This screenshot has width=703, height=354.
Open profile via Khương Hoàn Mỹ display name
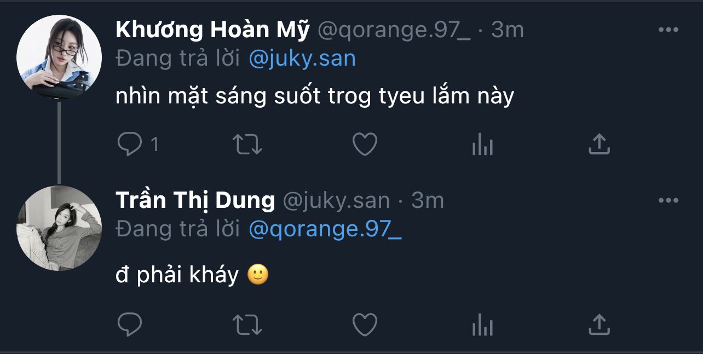tap(212, 30)
